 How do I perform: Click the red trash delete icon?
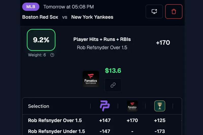click(174, 12)
